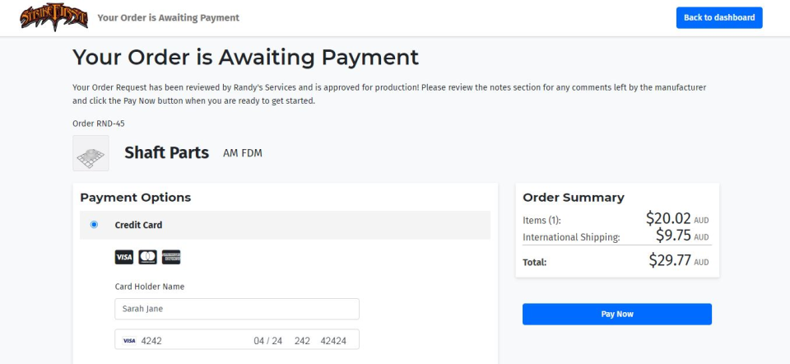Click the Pay Now button
Screen dimensions: 790x364
point(616,314)
